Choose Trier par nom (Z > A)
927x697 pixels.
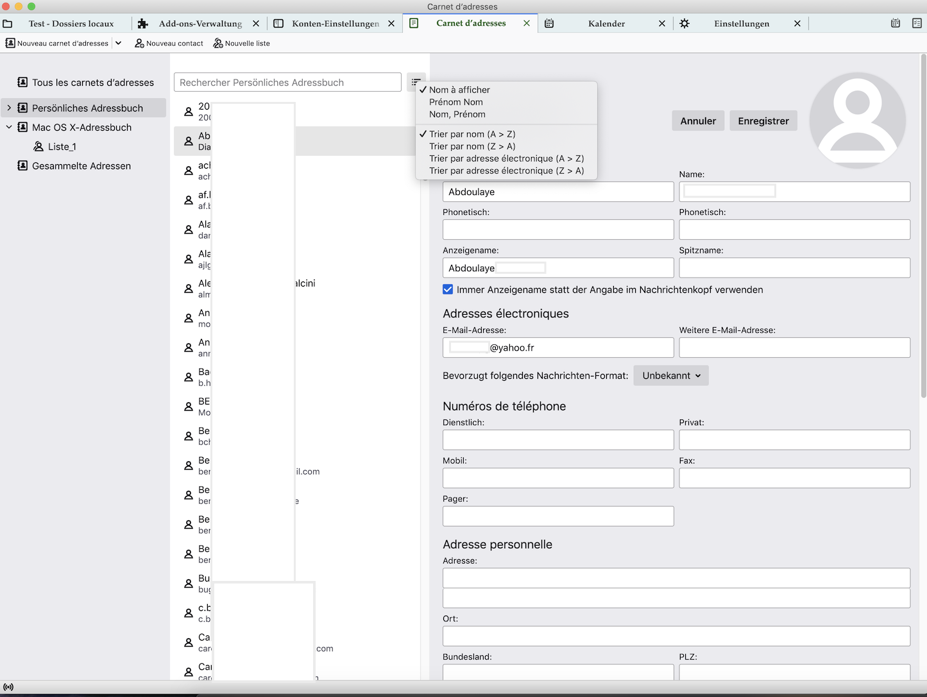pyautogui.click(x=472, y=146)
